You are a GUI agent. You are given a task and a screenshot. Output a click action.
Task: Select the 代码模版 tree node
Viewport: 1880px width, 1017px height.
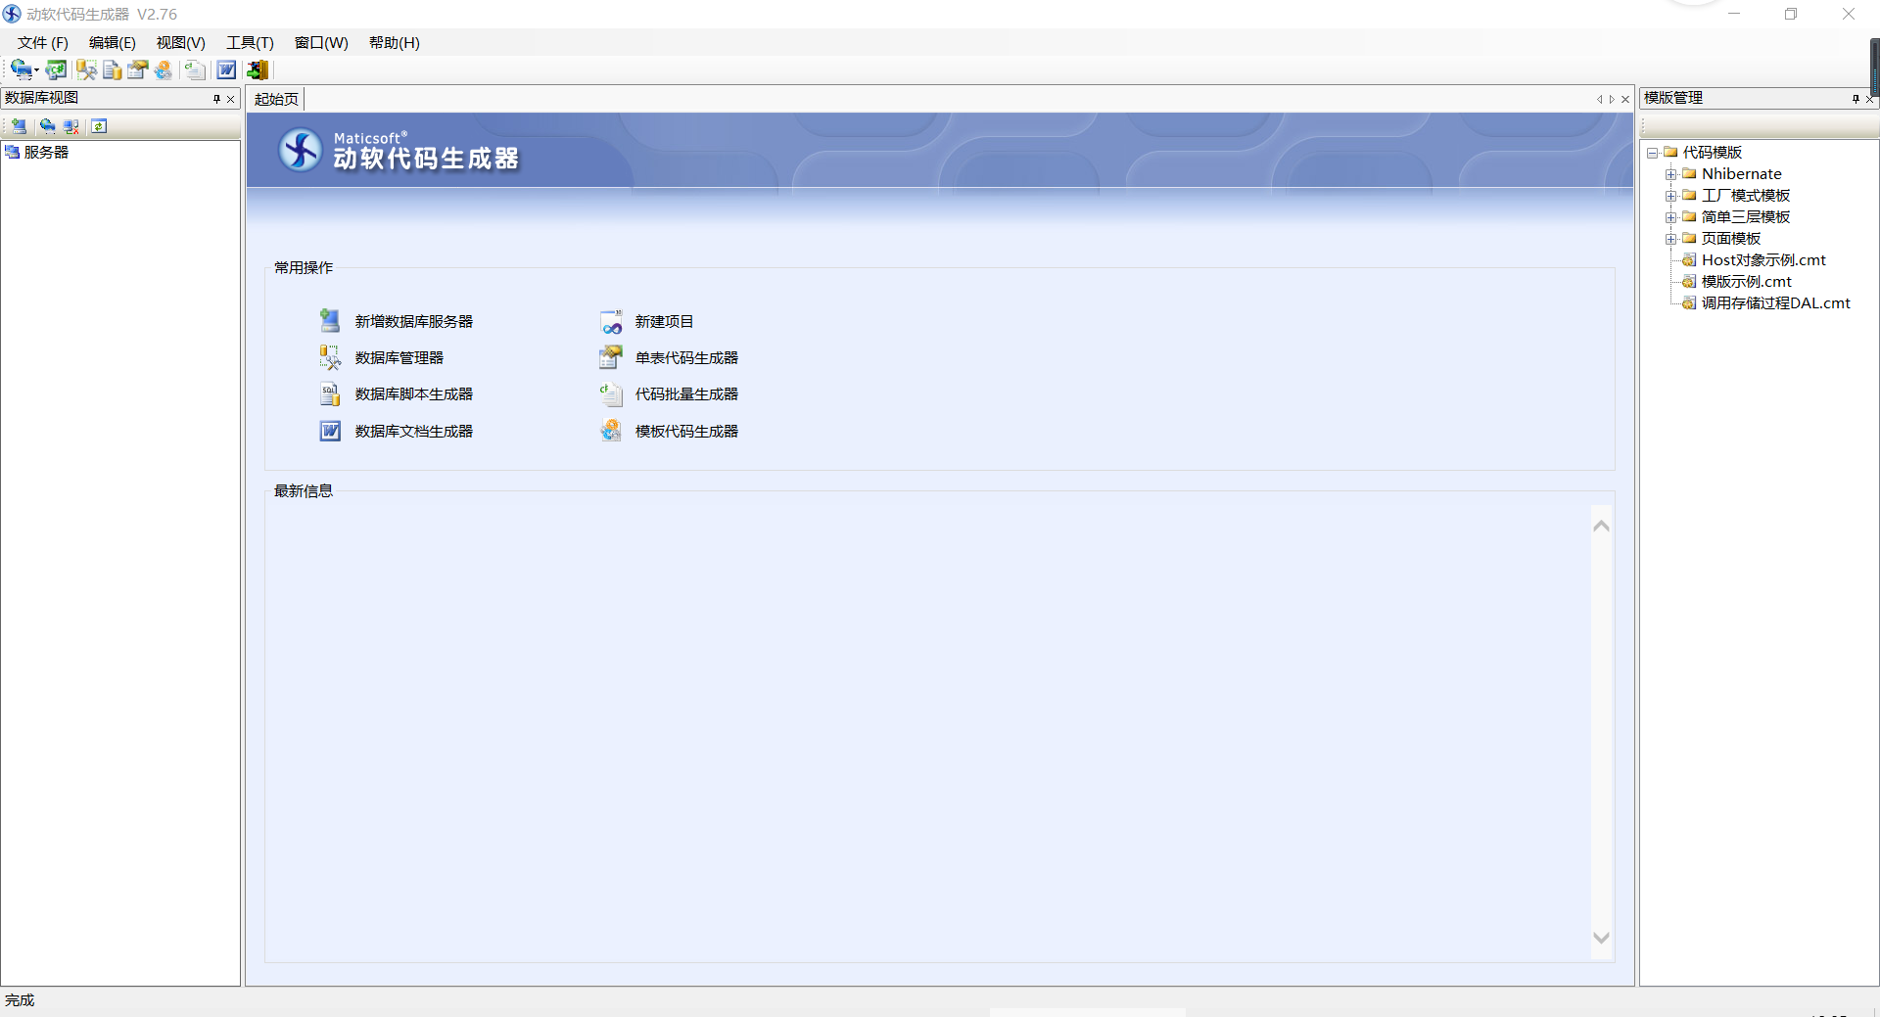click(1712, 152)
